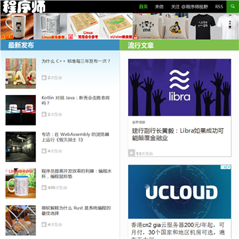Open Kotlin vs Java article title
The image size is (239, 239).
pos(76,100)
